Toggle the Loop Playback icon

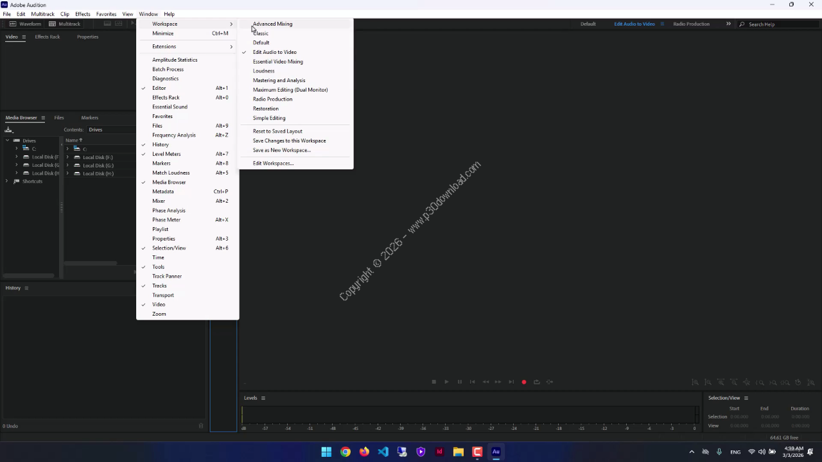coord(537,382)
